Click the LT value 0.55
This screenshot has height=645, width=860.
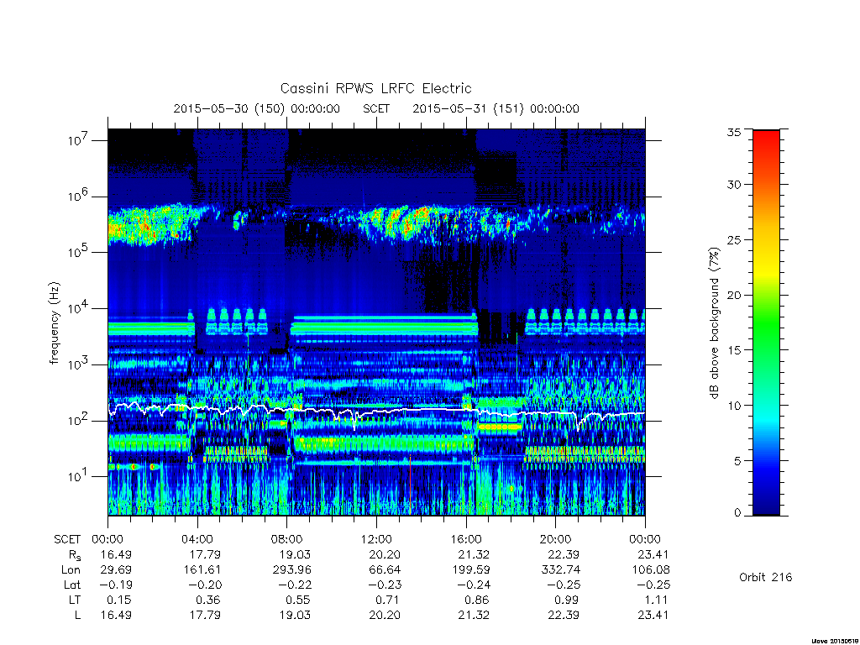[x=298, y=600]
